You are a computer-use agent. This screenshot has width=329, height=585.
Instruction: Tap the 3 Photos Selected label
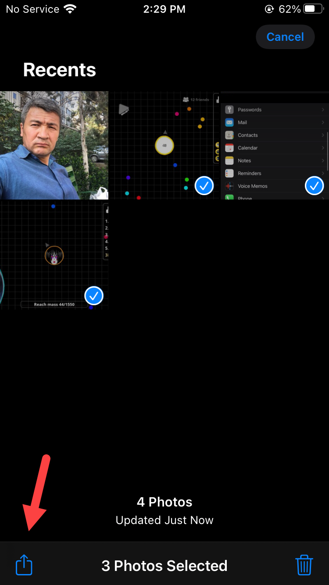164,566
